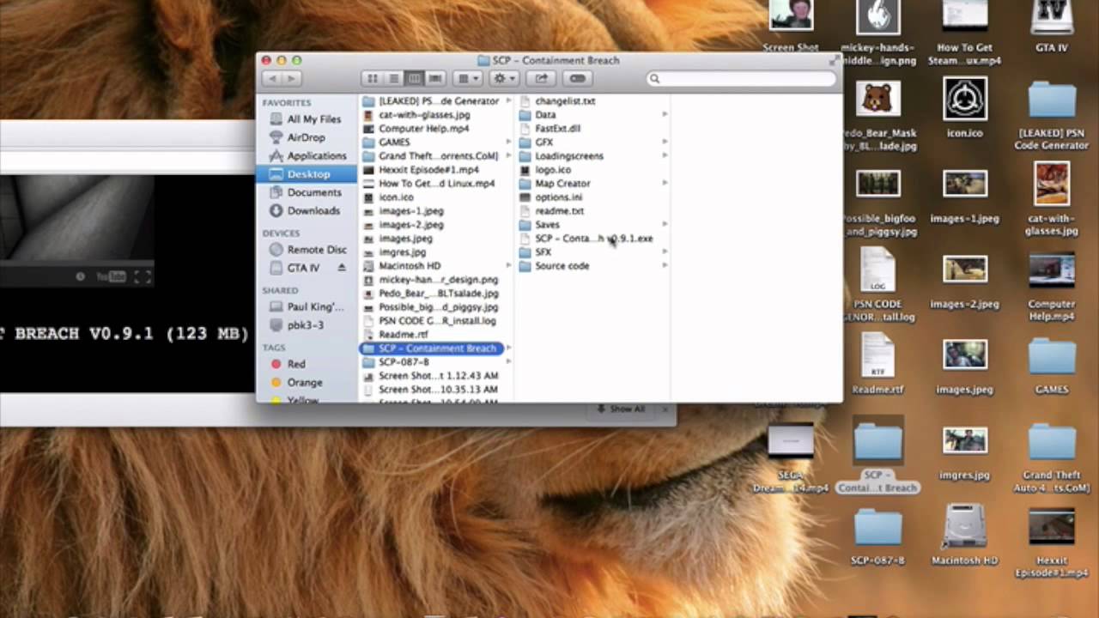Click the Share toolbar button
This screenshot has height=618, width=1099.
click(x=542, y=78)
